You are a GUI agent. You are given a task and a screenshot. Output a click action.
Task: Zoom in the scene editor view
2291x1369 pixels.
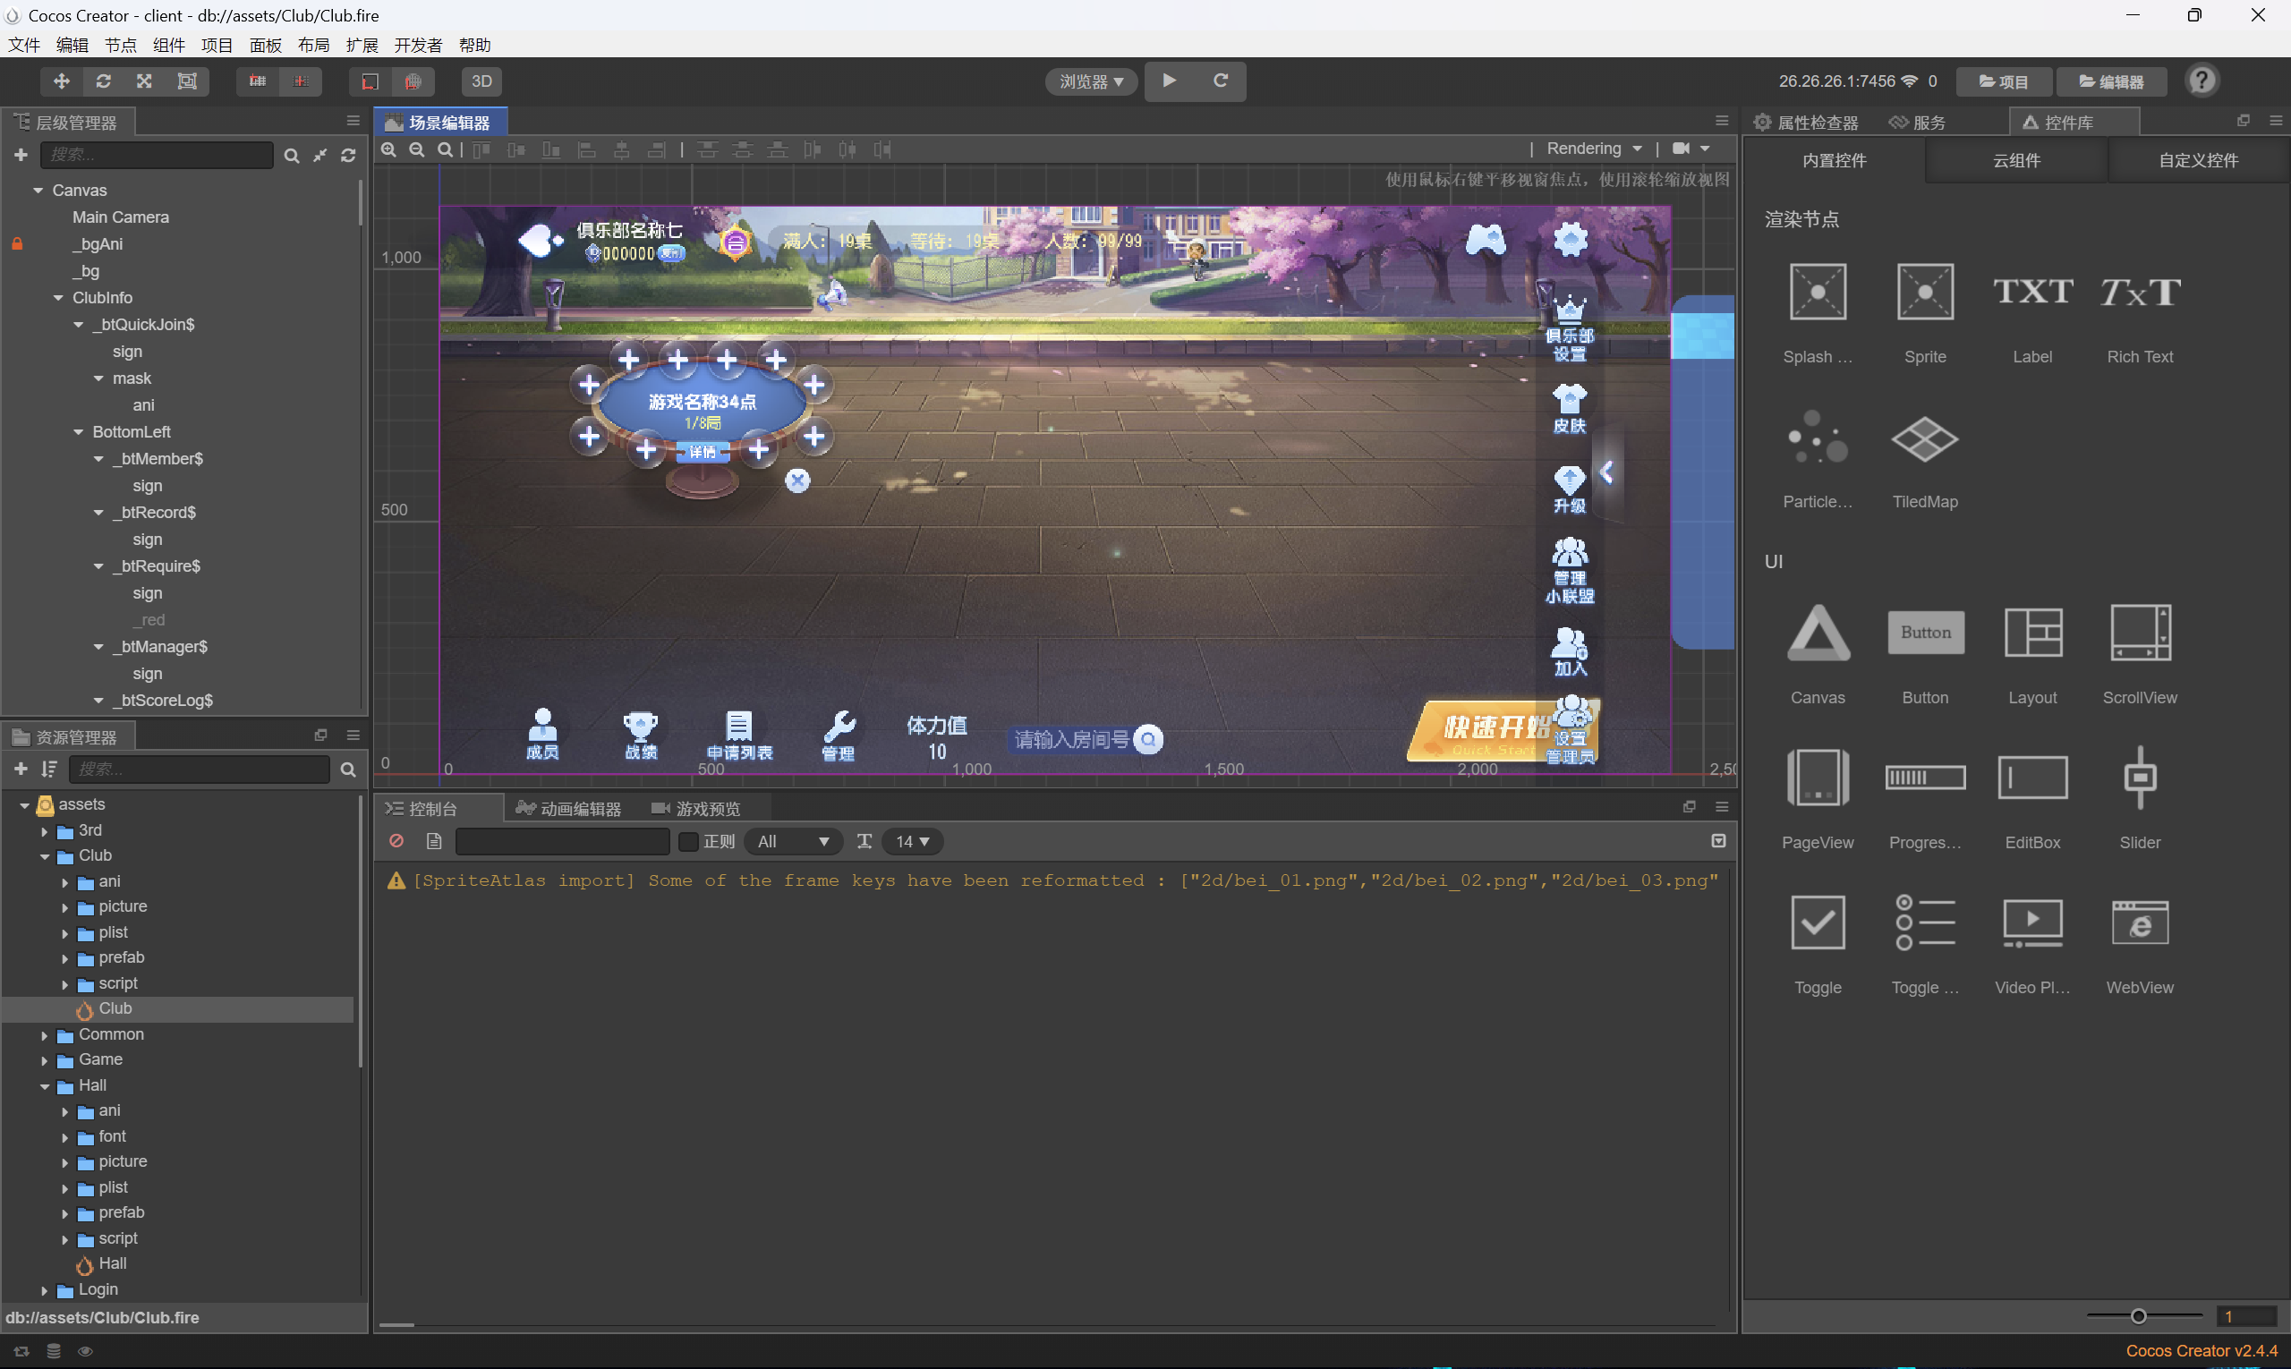(389, 149)
